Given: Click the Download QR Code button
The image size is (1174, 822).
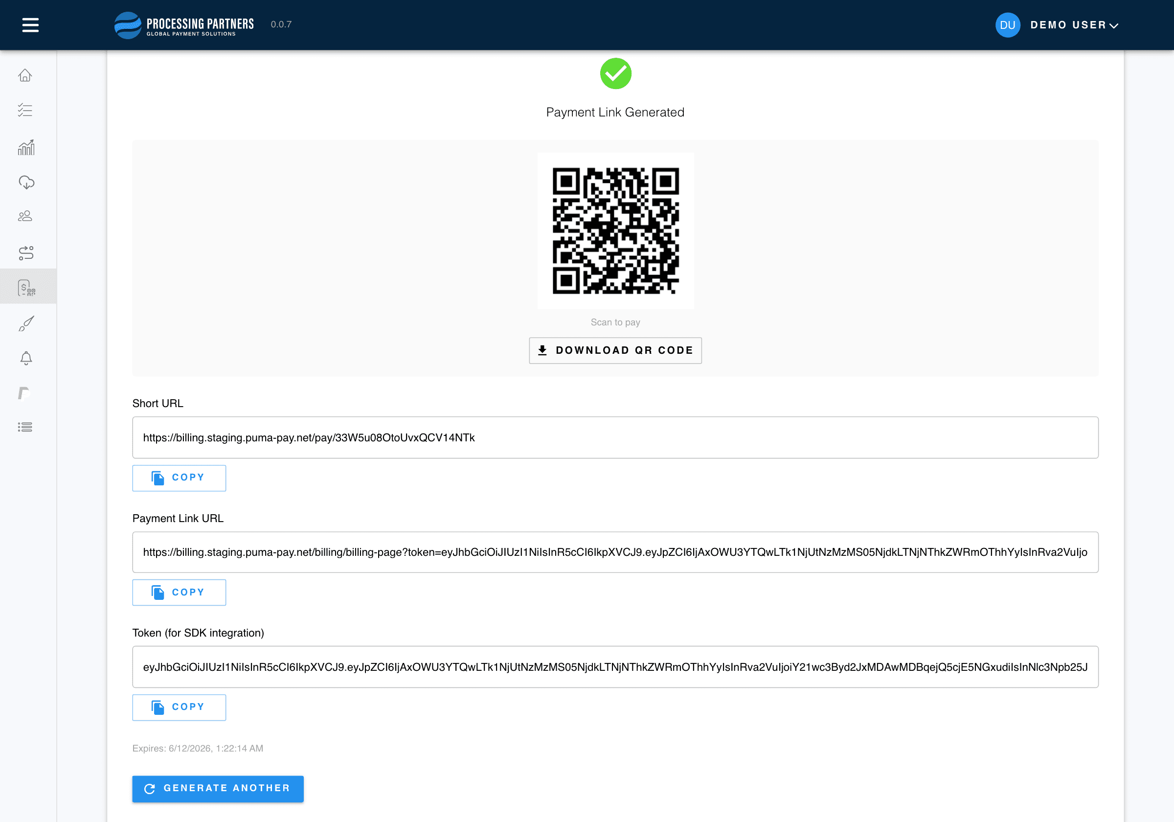Looking at the screenshot, I should click(615, 350).
